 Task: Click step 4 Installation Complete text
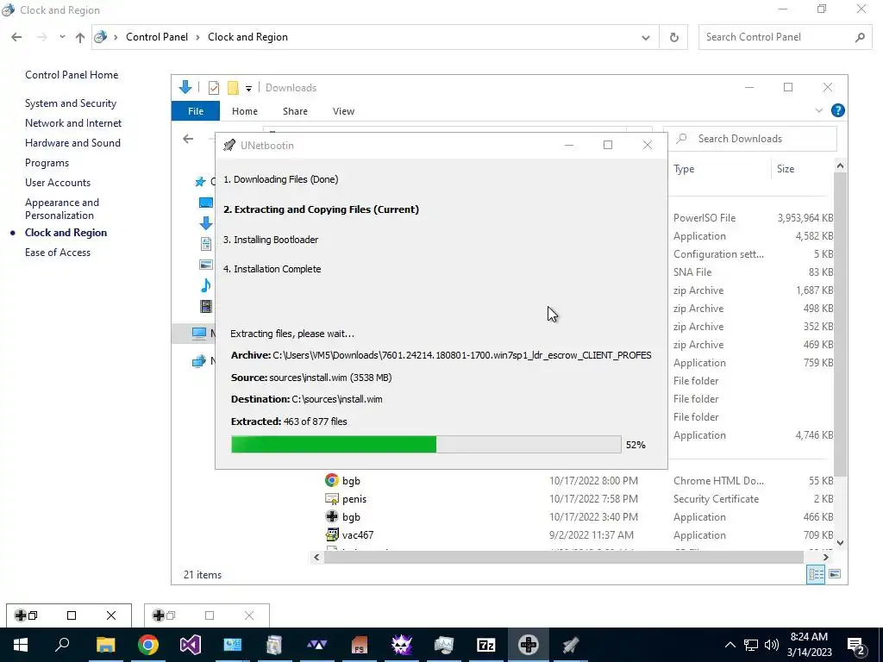click(x=272, y=269)
